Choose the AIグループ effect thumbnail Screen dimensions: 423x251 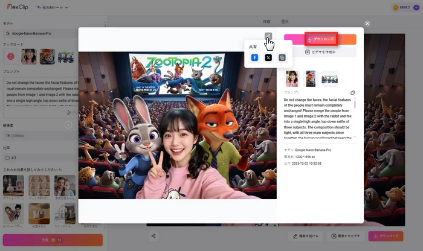[13, 214]
